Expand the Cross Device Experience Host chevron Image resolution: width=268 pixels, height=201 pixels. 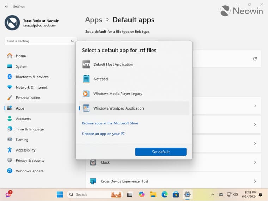(255, 181)
